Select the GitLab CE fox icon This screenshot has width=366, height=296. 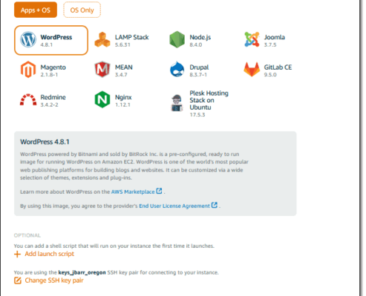(x=251, y=70)
